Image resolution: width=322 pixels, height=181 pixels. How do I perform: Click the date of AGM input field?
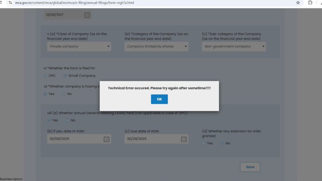click(x=74, y=139)
